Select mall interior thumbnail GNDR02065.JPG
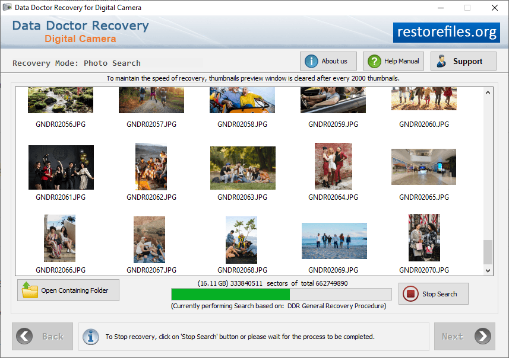 coord(423,167)
